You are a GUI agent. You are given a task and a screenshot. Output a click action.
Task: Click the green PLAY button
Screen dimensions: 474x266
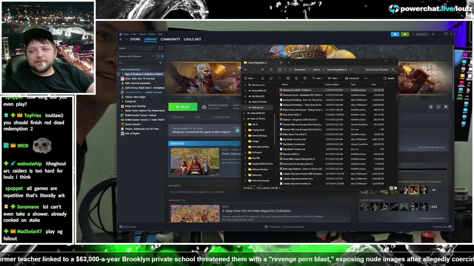[x=183, y=107]
